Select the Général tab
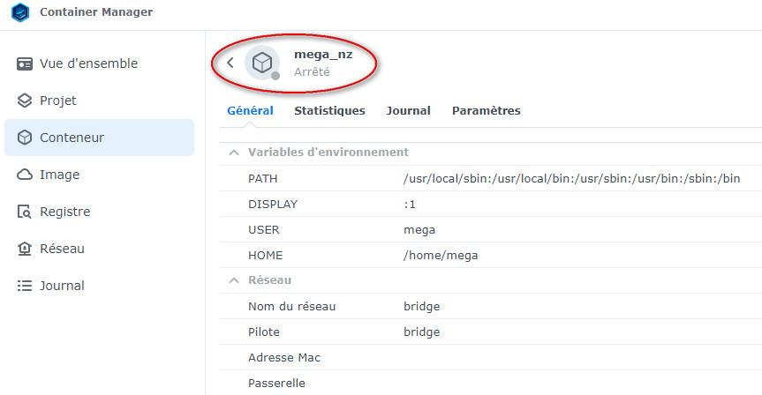 coord(250,111)
